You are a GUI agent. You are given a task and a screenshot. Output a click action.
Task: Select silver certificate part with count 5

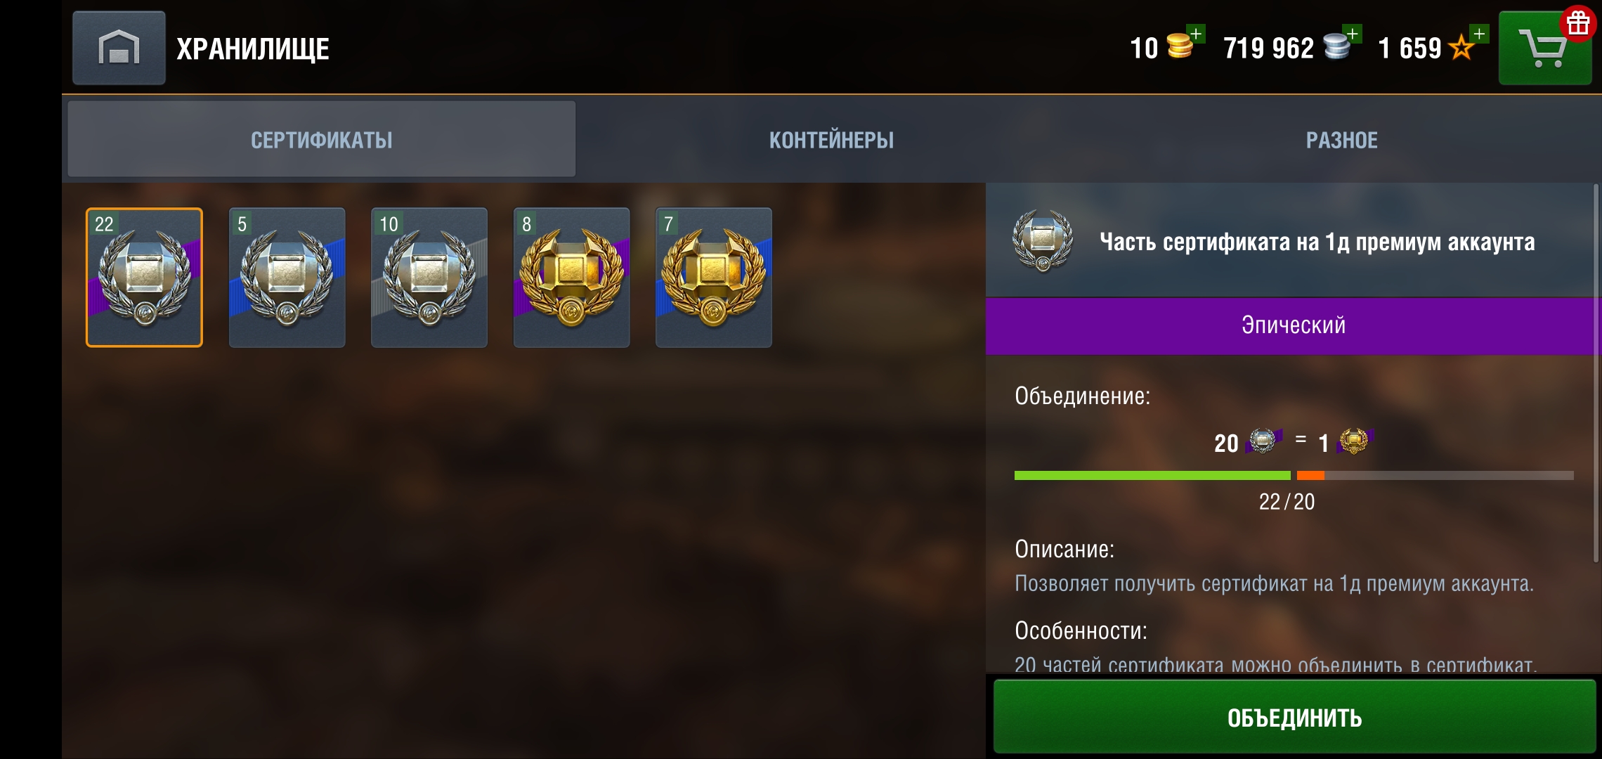coord(287,277)
